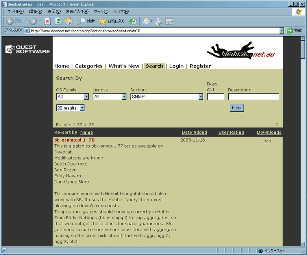Click the Internet zone globe icon
Image resolution: width=307 pixels, height=255 pixels.
coord(261,251)
